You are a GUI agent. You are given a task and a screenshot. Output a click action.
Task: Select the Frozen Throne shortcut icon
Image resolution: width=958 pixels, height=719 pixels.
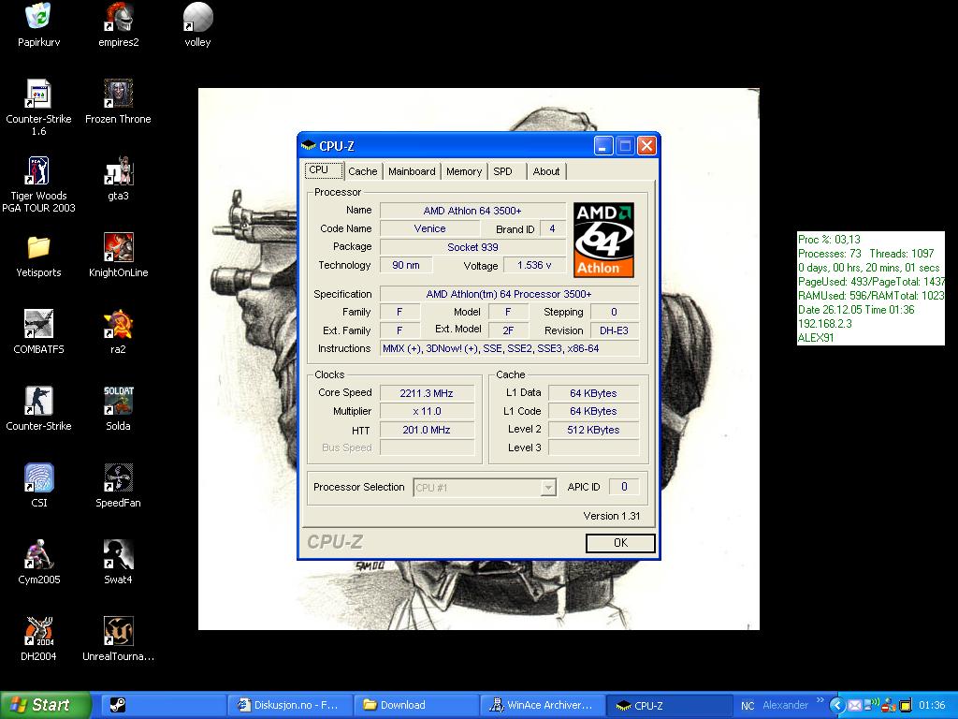pos(118,101)
